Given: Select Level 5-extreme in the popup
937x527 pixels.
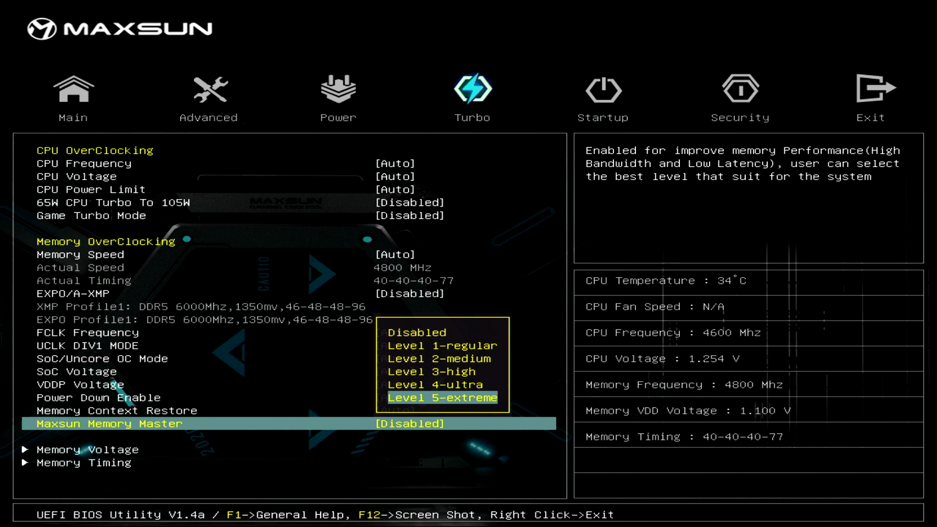Looking at the screenshot, I should pos(442,398).
